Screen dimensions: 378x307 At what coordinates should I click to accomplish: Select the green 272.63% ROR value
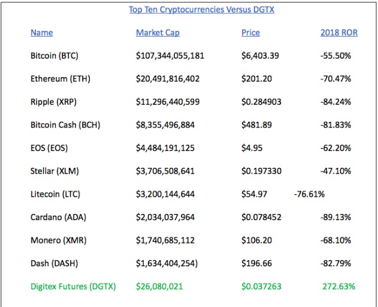(x=338, y=287)
